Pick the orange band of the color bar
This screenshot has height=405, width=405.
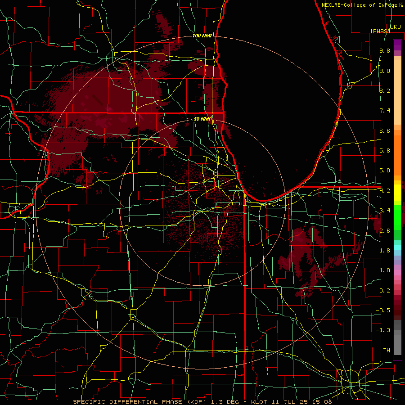point(397,155)
